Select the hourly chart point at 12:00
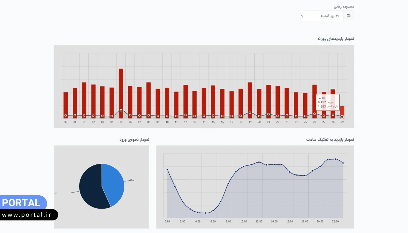This screenshot has height=233, width=408. (259, 162)
